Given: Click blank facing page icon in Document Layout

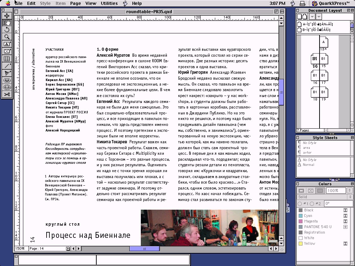Looking at the screenshot, I should click(305, 17).
